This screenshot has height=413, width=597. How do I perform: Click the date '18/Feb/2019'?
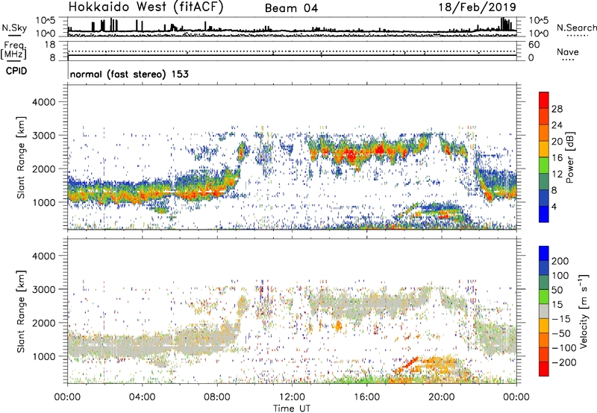pyautogui.click(x=477, y=7)
